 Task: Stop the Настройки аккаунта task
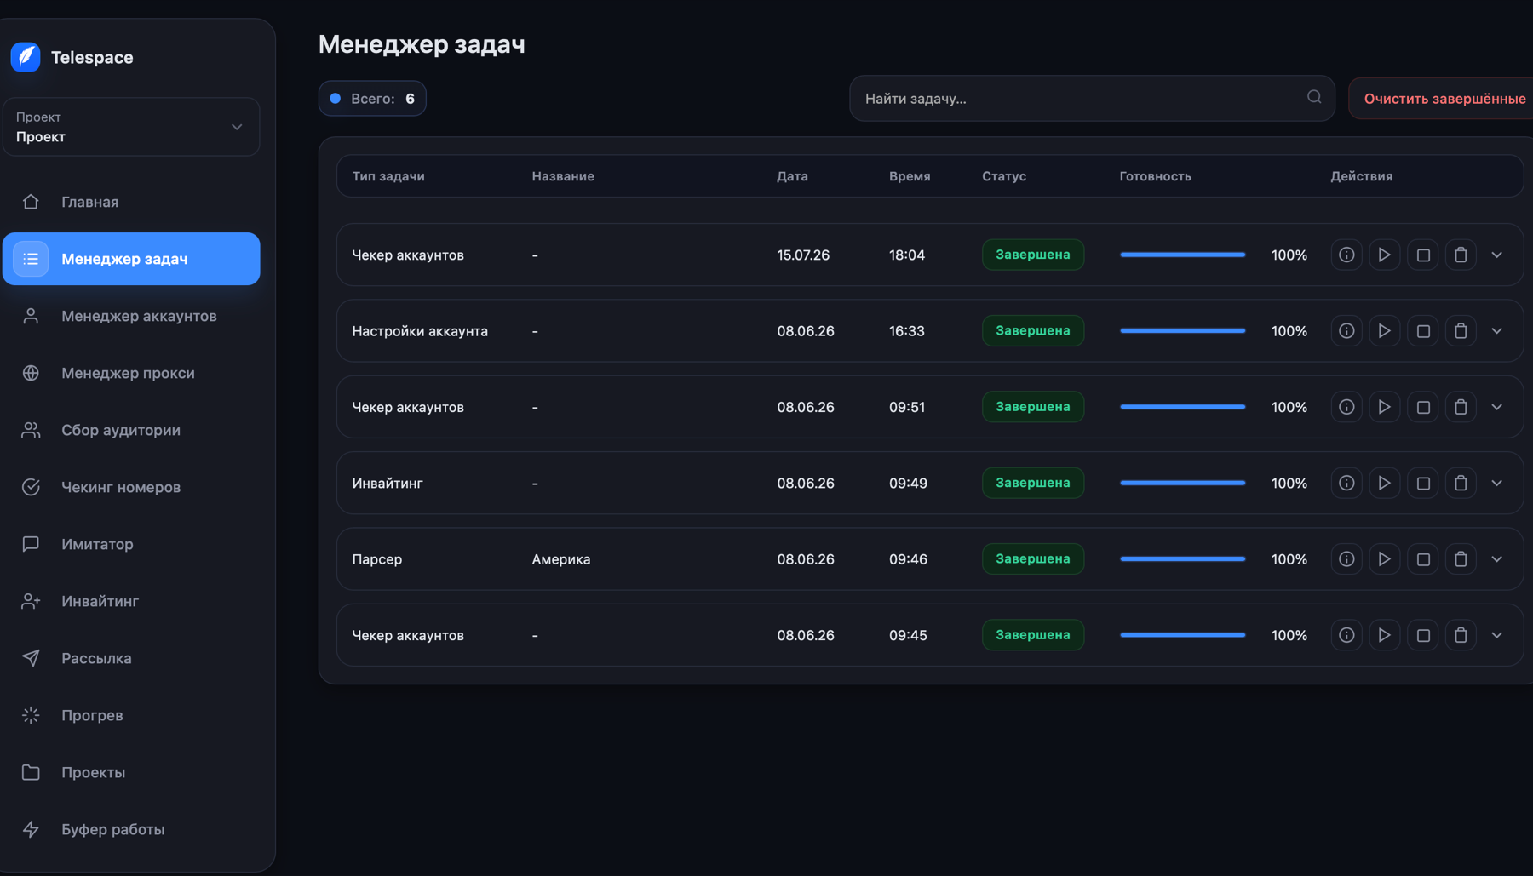1423,330
